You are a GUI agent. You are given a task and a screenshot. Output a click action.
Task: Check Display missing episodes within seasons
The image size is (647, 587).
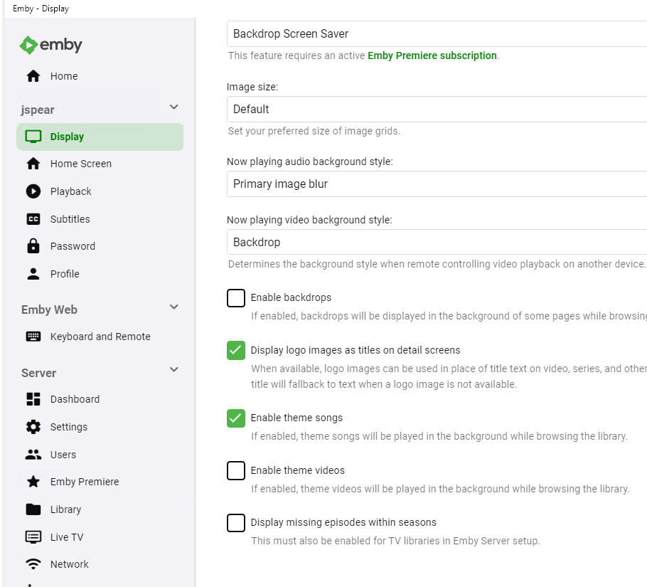coord(236,523)
